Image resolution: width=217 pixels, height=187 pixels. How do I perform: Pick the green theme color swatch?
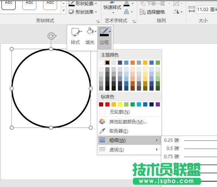(x=158, y=62)
